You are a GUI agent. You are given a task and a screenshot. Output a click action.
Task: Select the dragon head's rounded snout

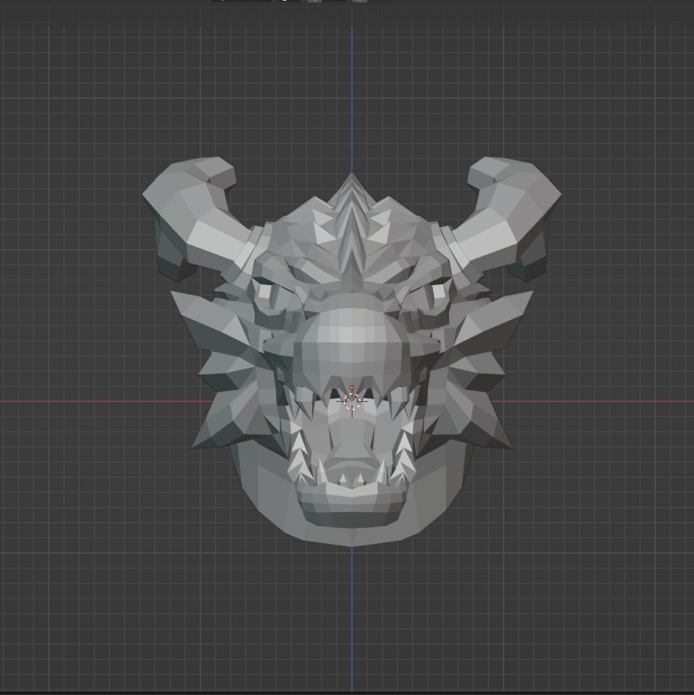pos(353,349)
